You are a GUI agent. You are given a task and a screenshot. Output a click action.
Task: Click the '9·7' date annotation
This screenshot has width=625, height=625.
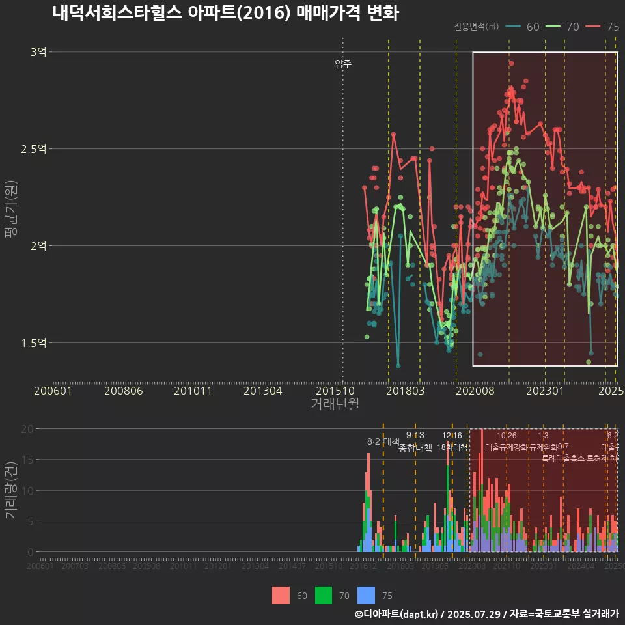coord(563,447)
